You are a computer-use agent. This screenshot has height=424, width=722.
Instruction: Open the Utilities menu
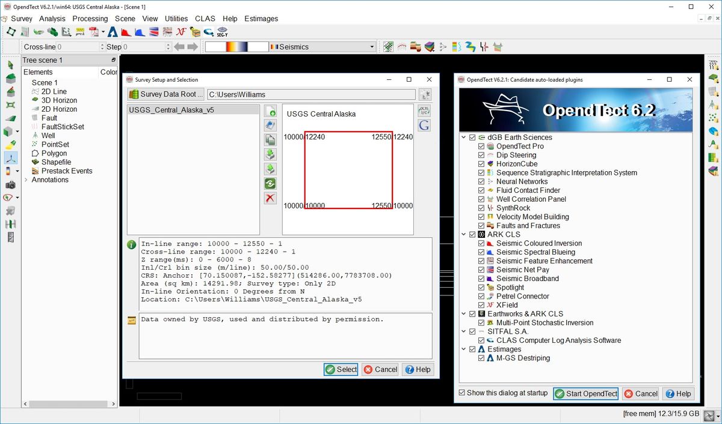click(176, 19)
